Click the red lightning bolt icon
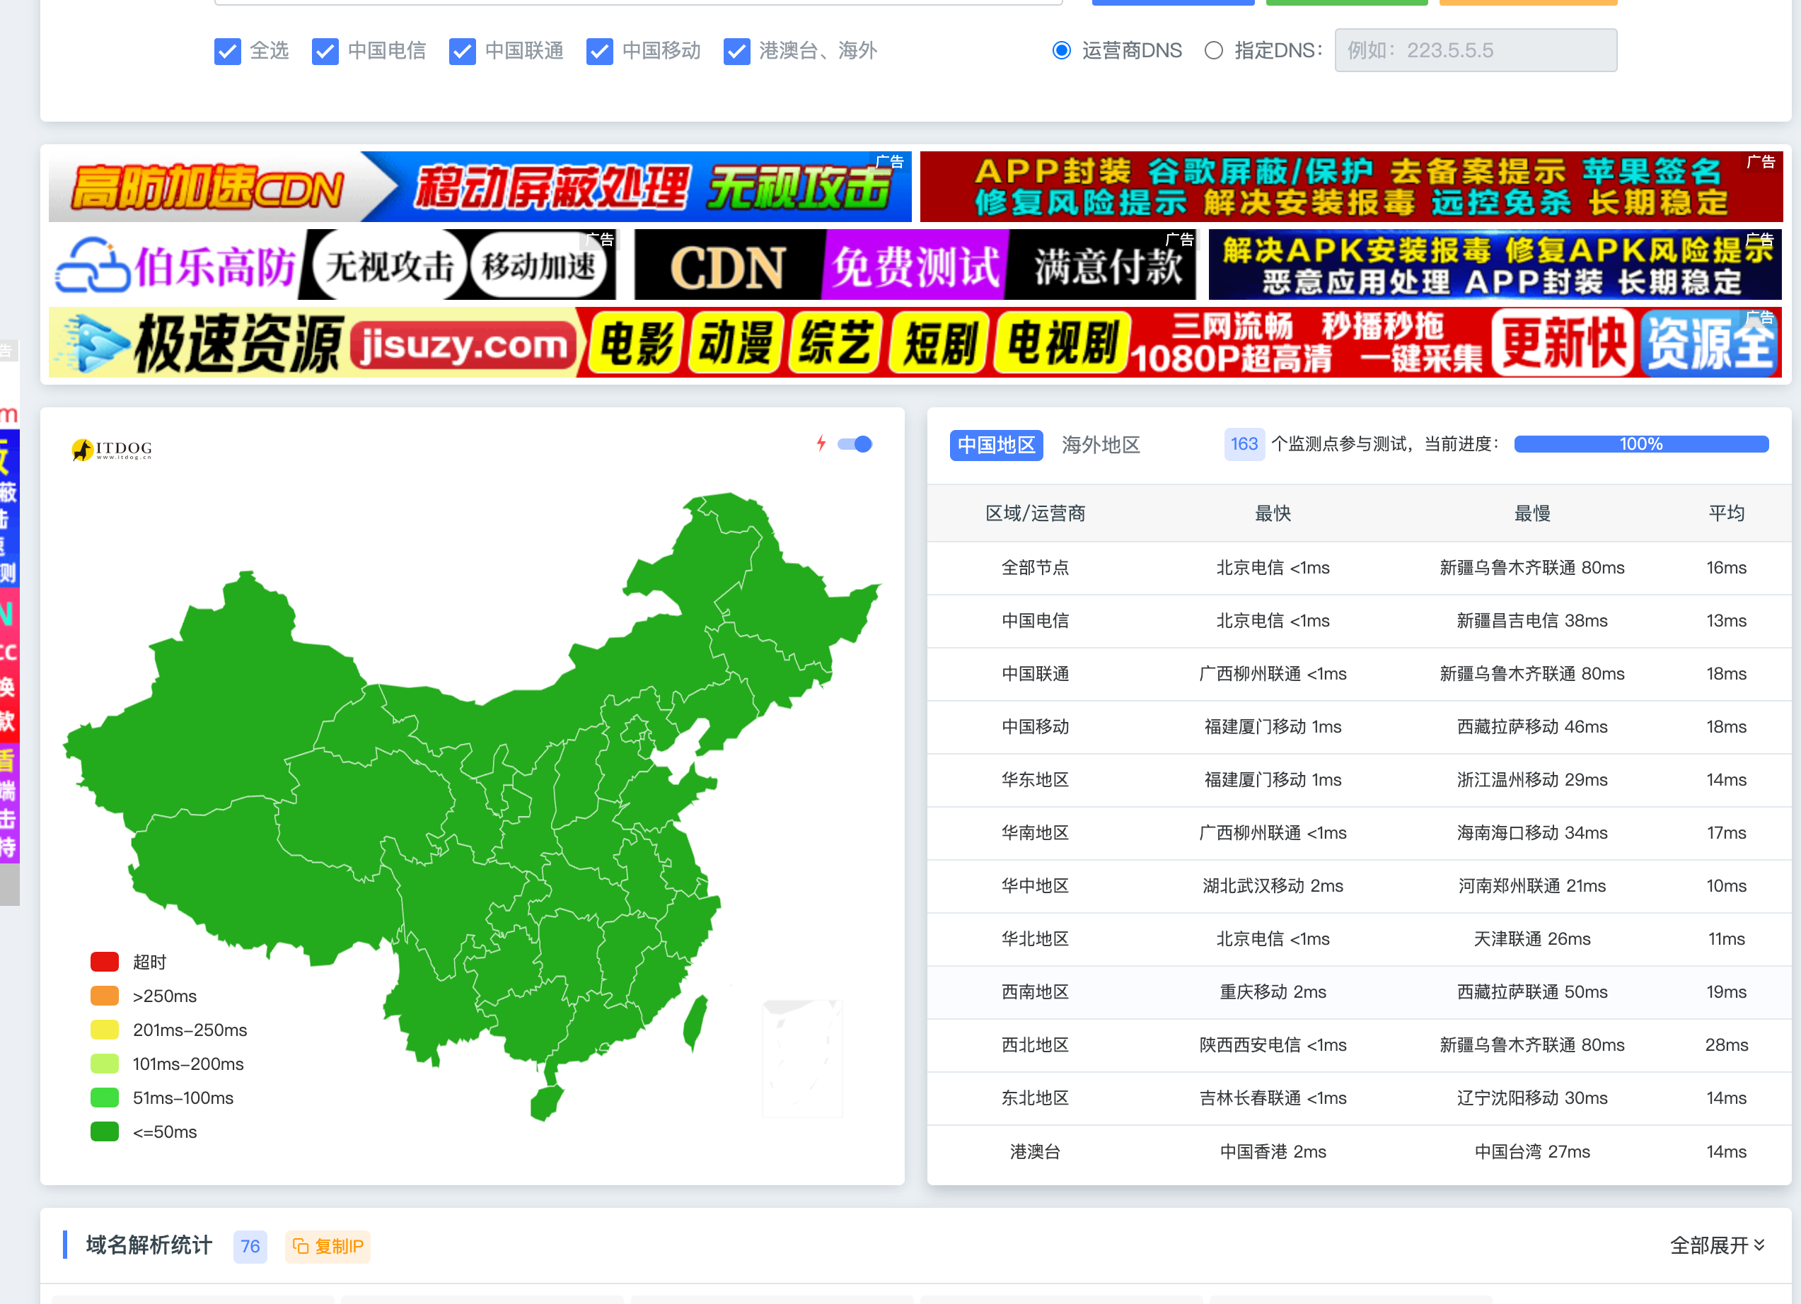The height and width of the screenshot is (1304, 1801). click(x=821, y=443)
